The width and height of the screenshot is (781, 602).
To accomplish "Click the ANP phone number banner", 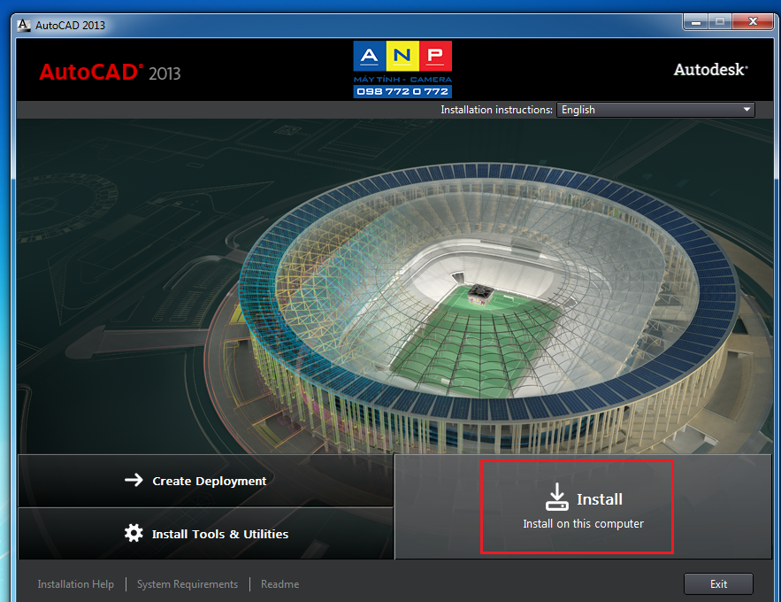I will click(x=402, y=91).
